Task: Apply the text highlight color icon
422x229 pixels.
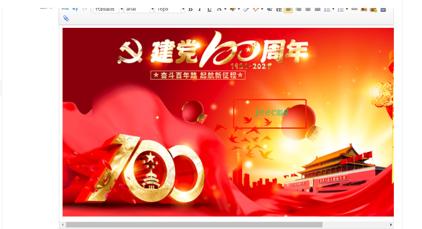Action: point(233,9)
